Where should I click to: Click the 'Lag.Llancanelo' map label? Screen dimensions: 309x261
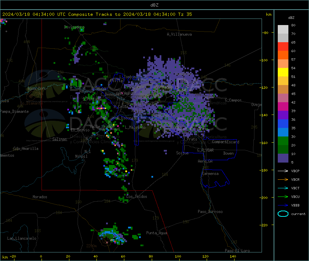click(22, 238)
